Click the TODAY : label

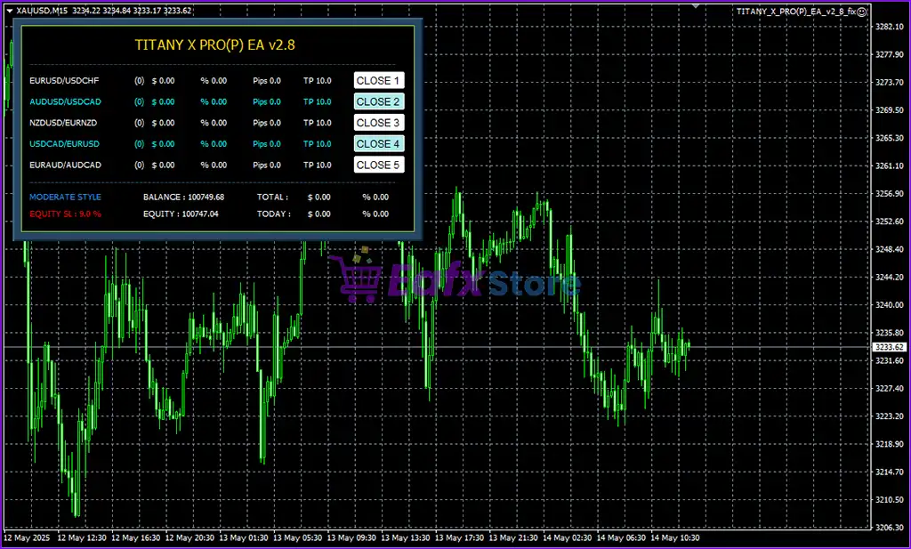click(x=274, y=214)
